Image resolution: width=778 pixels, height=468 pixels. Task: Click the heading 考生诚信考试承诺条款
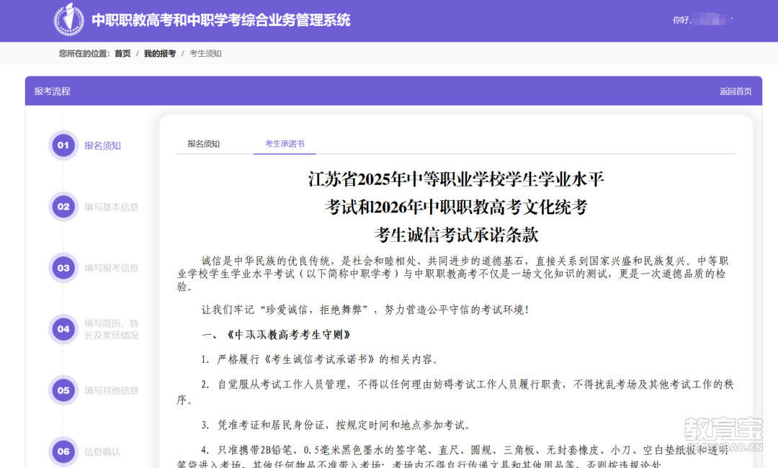point(456,235)
